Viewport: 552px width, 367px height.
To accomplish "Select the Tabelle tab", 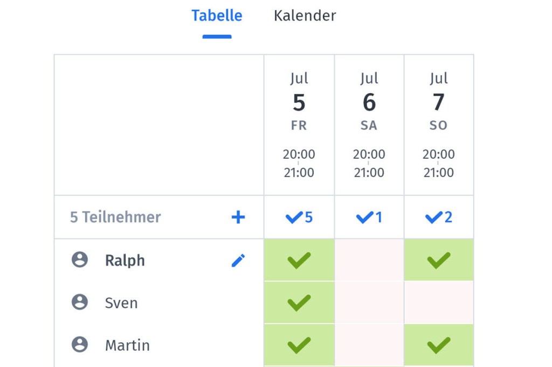I will point(217,16).
